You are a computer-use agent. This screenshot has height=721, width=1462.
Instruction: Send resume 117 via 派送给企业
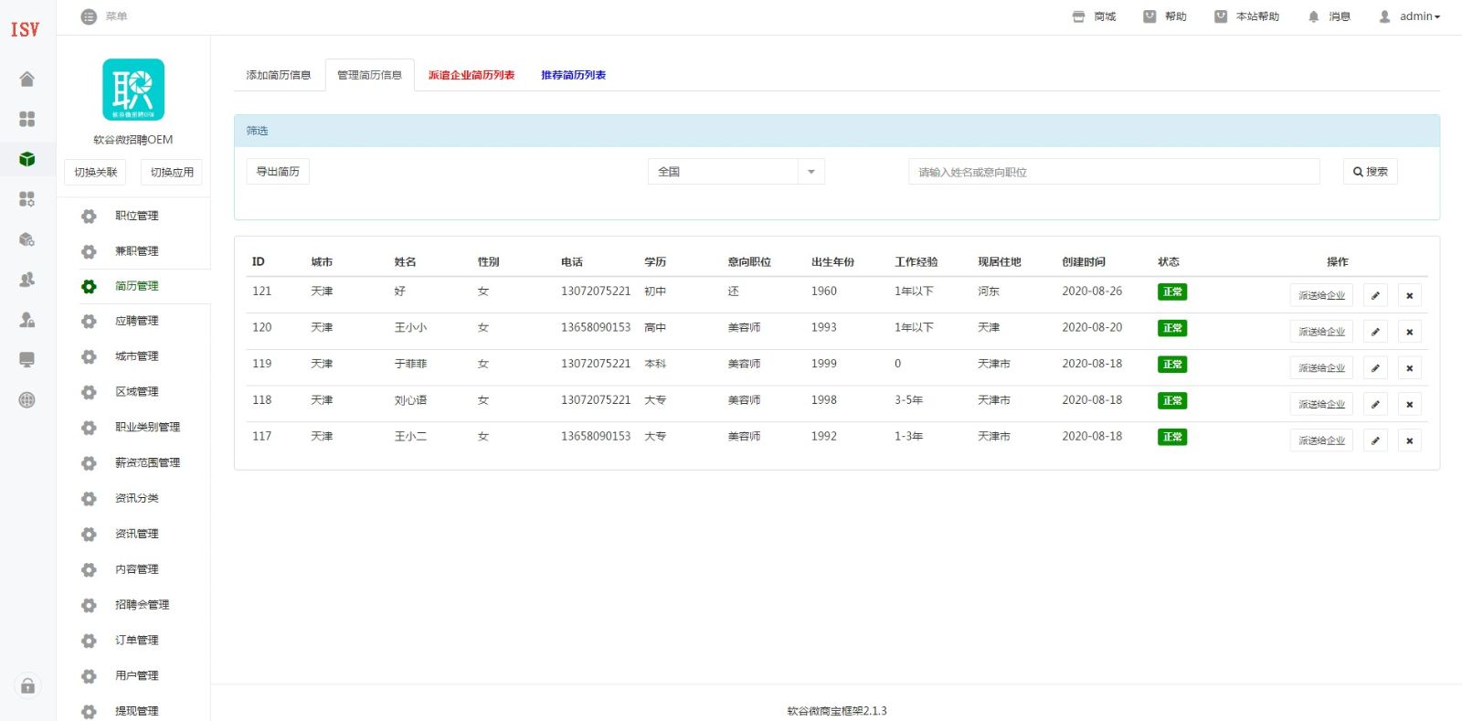click(x=1321, y=440)
